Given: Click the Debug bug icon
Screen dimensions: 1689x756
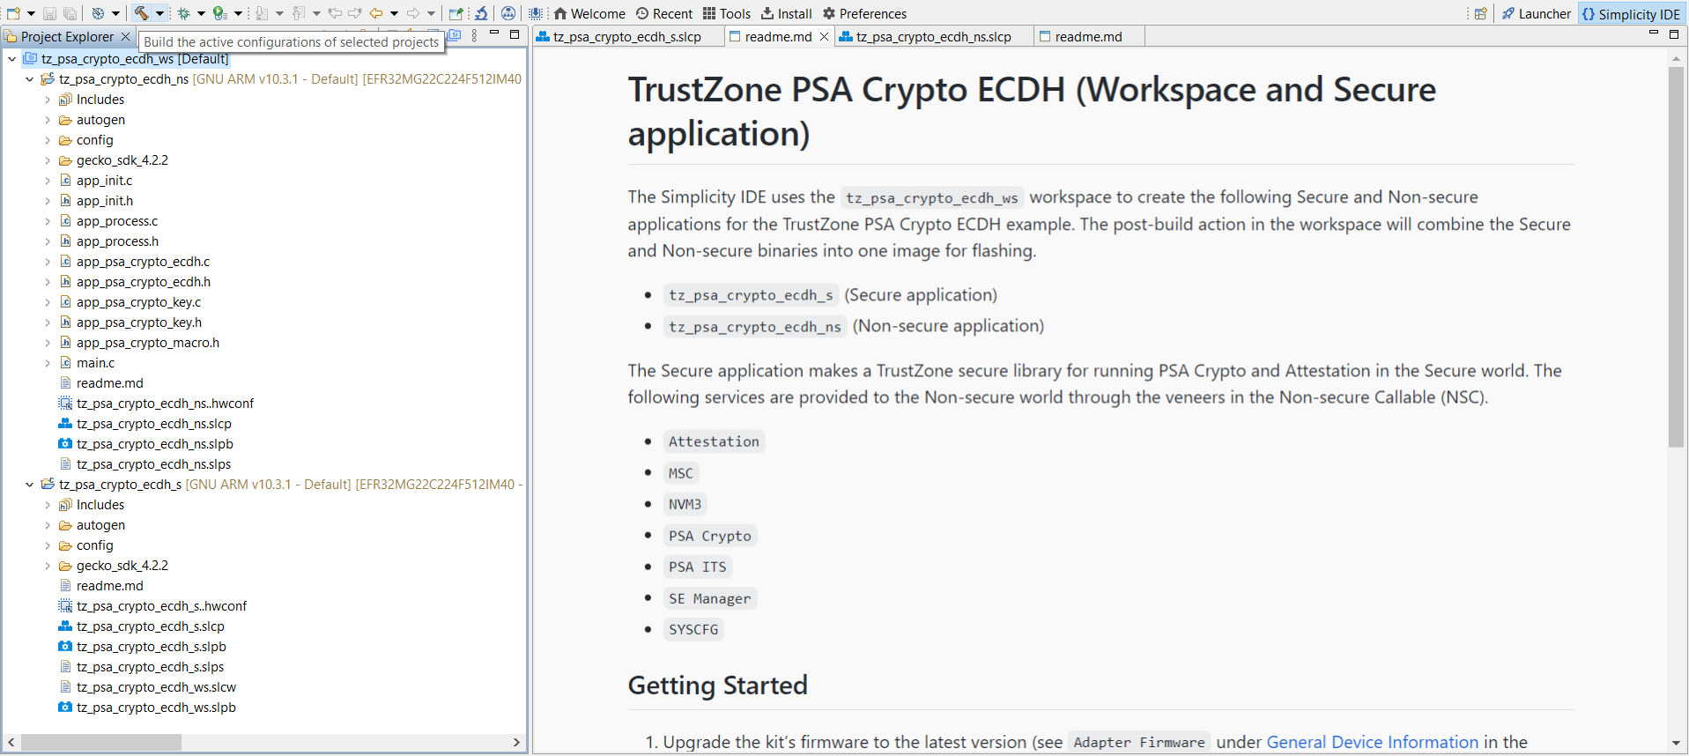Looking at the screenshot, I should 184,13.
